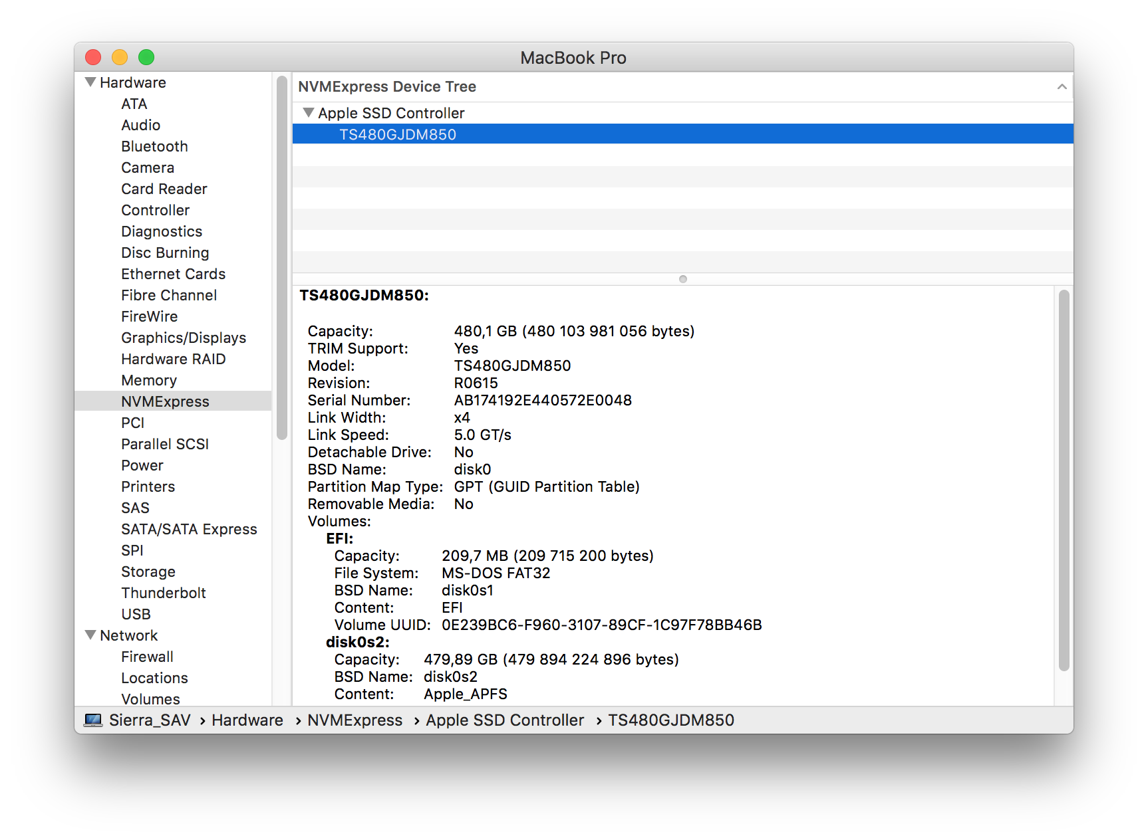Click the capacity value 480,1 GB
Viewport: 1148px width, 840px height.
(485, 332)
